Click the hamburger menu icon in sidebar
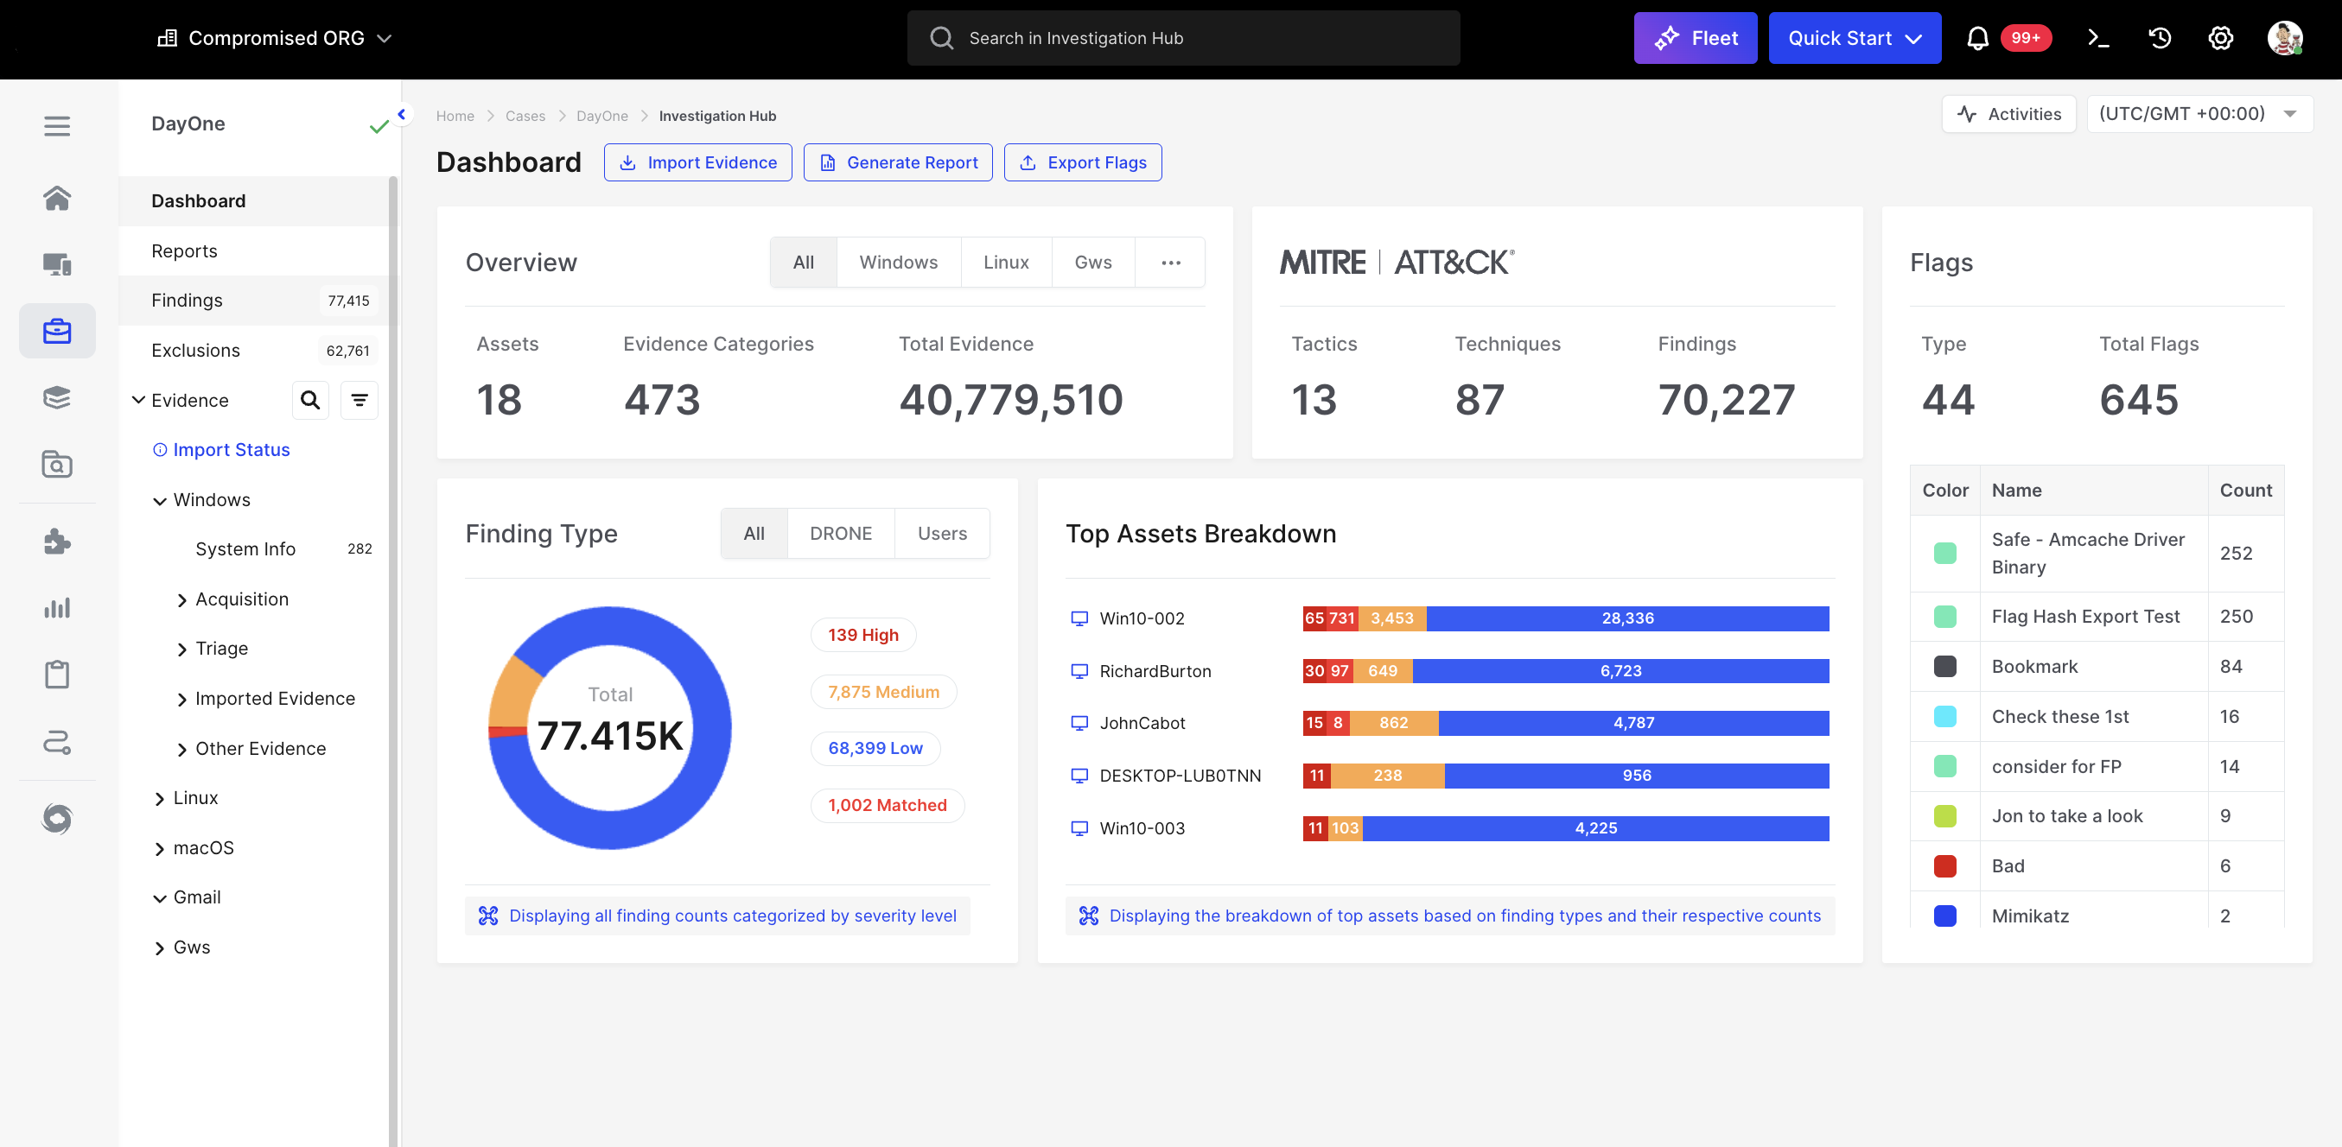This screenshot has width=2342, height=1147. coord(57,126)
